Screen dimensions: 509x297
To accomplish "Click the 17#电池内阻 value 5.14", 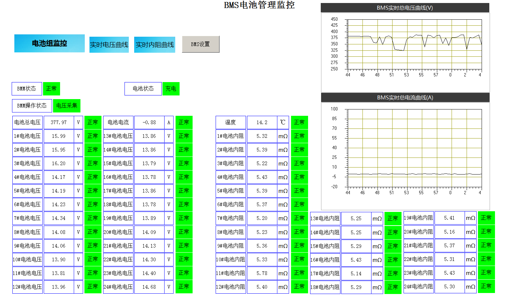I will 356,274.
